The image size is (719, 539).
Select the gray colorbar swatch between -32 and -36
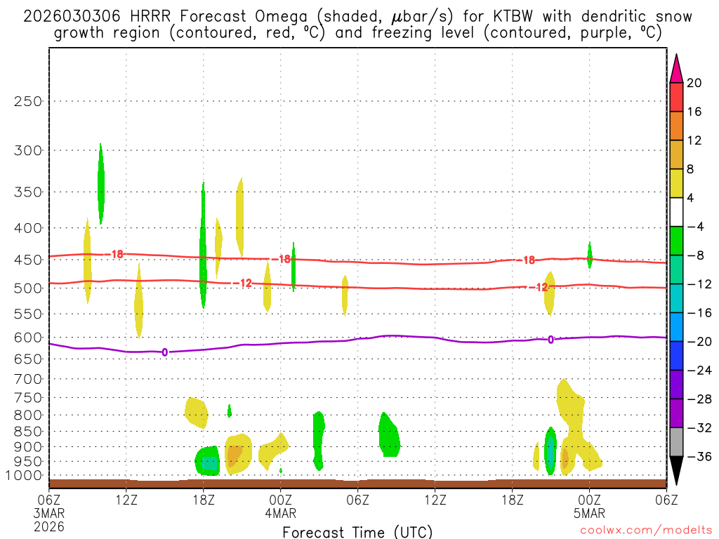click(676, 442)
